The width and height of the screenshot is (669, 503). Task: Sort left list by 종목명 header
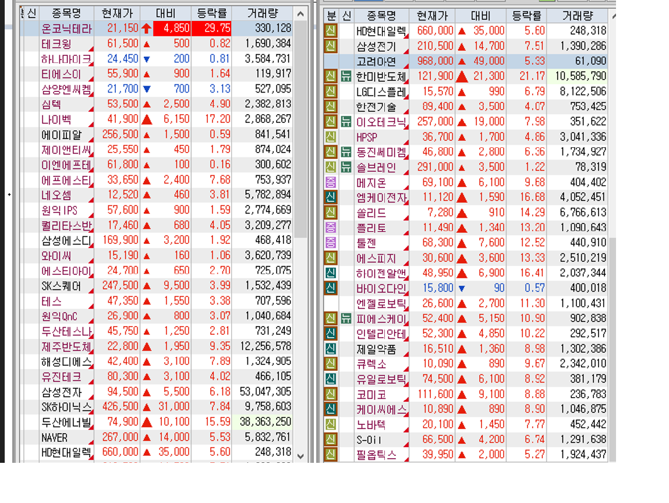pyautogui.click(x=66, y=13)
